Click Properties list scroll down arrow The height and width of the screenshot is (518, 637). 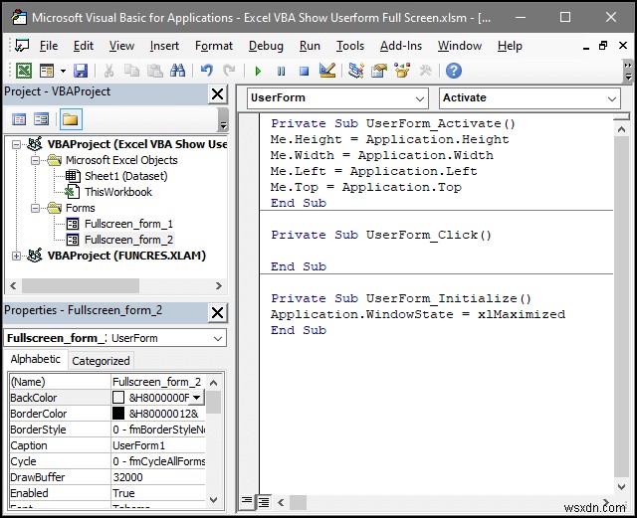(214, 499)
